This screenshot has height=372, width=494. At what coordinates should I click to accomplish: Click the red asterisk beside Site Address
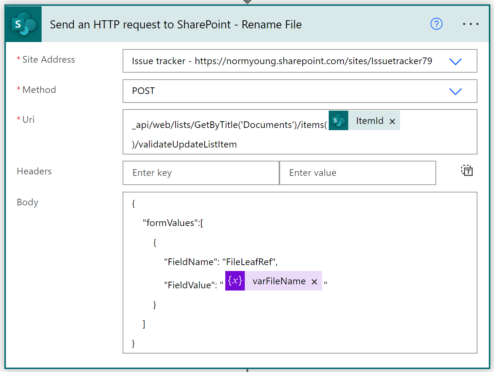(18, 59)
